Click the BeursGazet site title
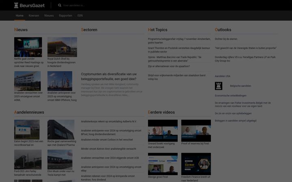 tap(32, 6)
